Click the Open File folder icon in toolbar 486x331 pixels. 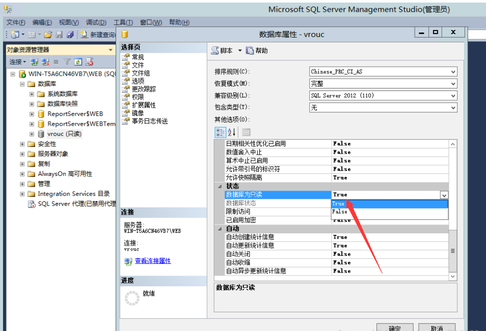click(48, 35)
